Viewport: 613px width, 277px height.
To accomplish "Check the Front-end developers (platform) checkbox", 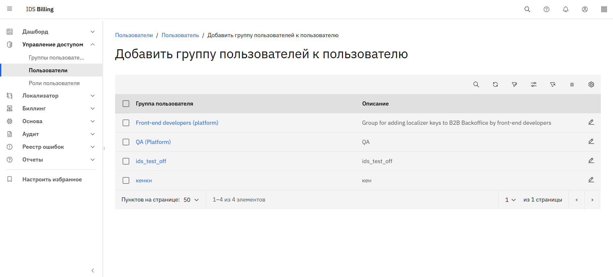I will (126, 123).
